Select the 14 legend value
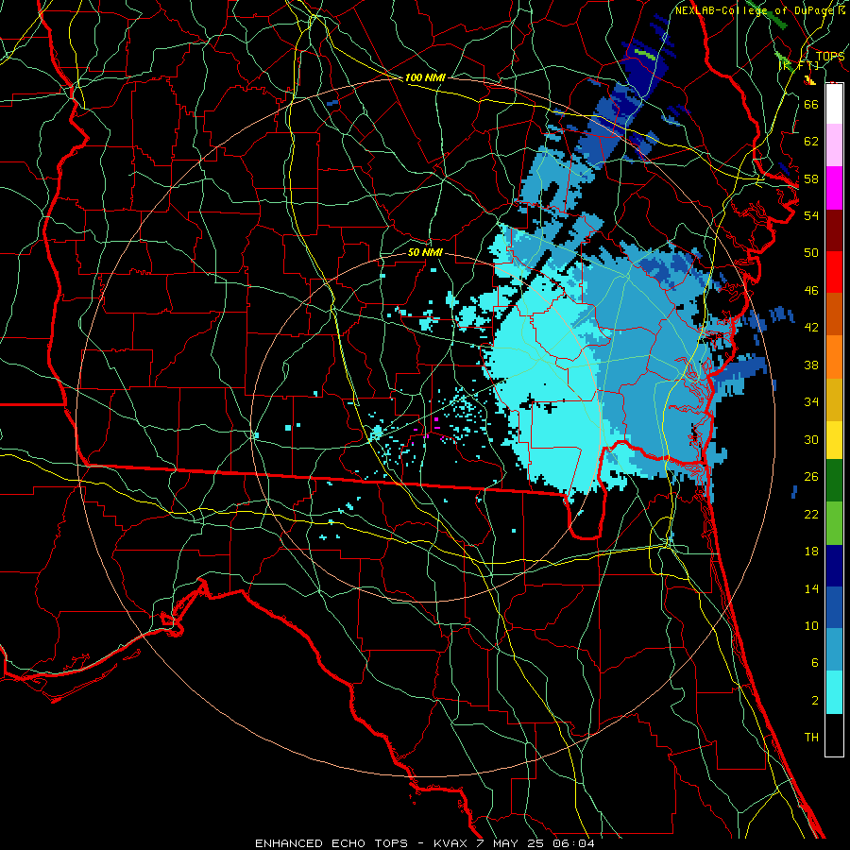 [x=811, y=588]
